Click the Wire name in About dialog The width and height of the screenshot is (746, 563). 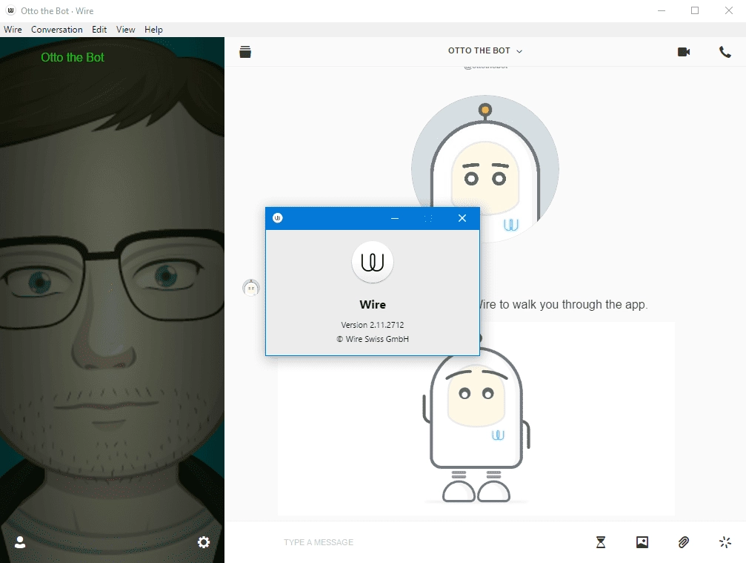[373, 304]
